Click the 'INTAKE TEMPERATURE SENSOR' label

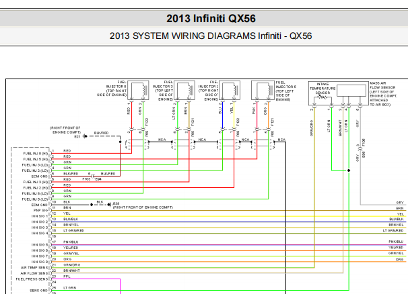322,88
